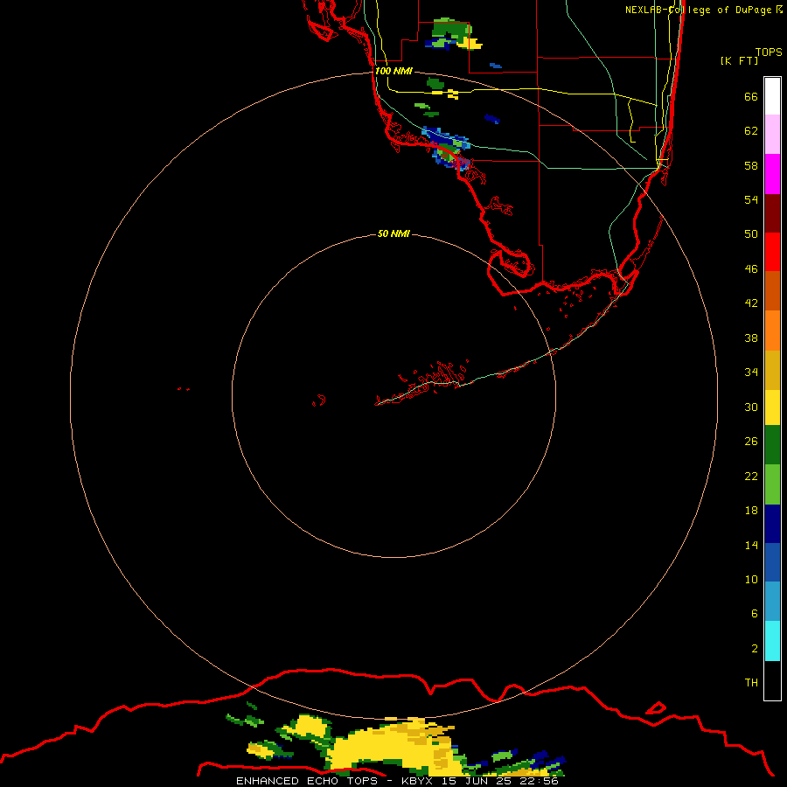Click the bright yellow legend band
This screenshot has width=787, height=787.
[x=772, y=407]
